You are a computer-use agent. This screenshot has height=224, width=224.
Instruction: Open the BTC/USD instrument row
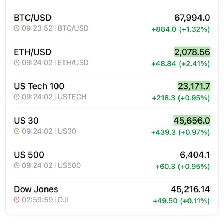point(32,18)
